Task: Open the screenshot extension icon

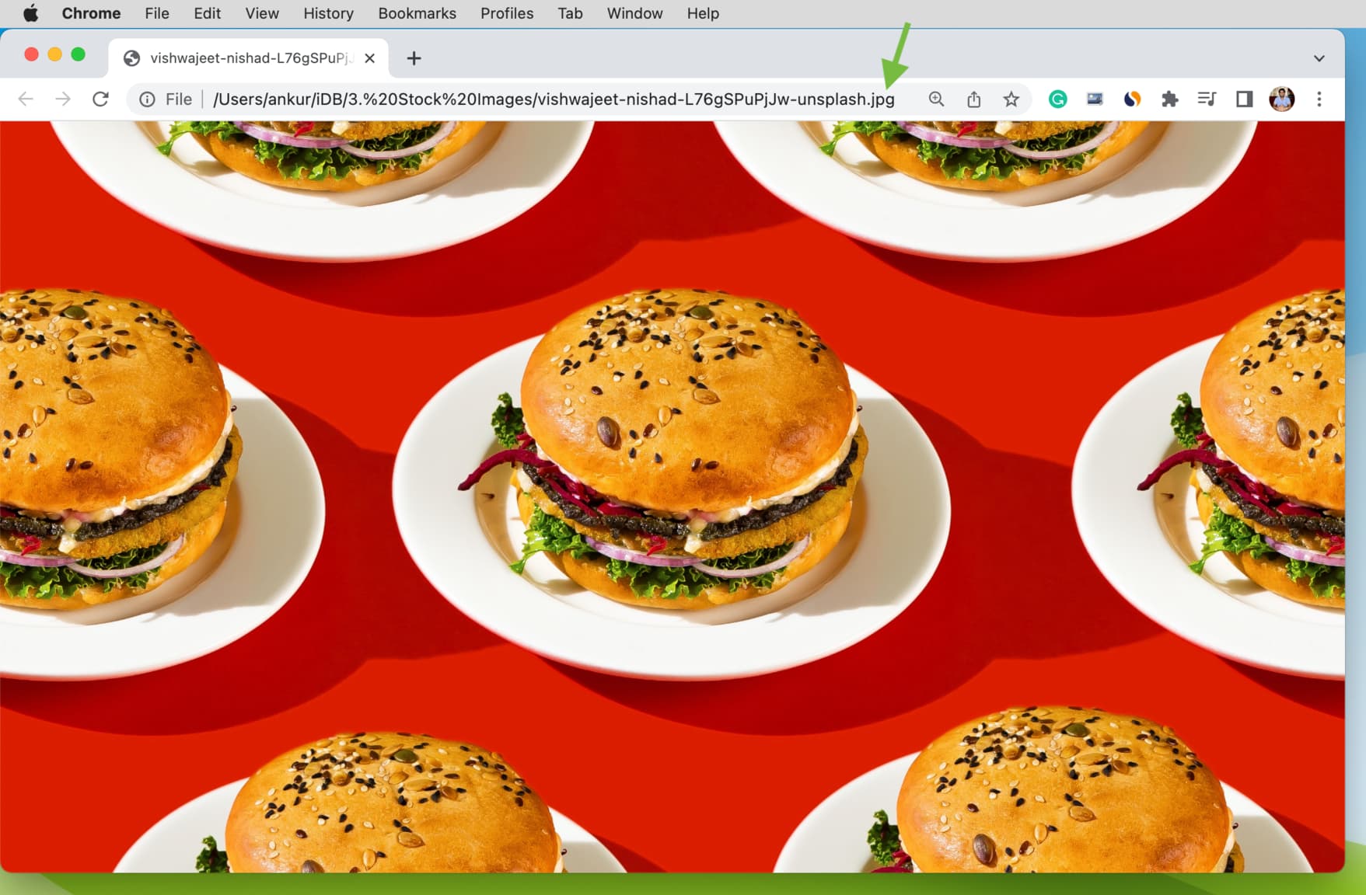Action: 1095,99
